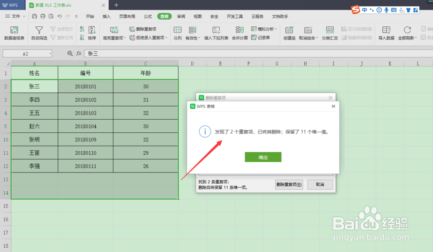Open the 全部刷新 refresh dropdown
Viewport: 433px width, 252px height.
407,34
